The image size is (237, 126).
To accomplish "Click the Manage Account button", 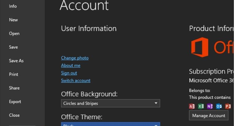I will click(x=208, y=115).
